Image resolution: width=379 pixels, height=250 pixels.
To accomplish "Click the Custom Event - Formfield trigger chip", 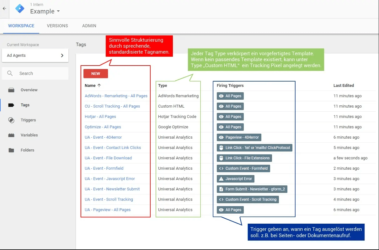I will click(243, 168).
